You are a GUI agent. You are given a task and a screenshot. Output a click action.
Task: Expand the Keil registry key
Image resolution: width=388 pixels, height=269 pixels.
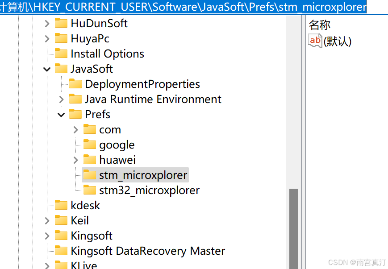(47, 220)
